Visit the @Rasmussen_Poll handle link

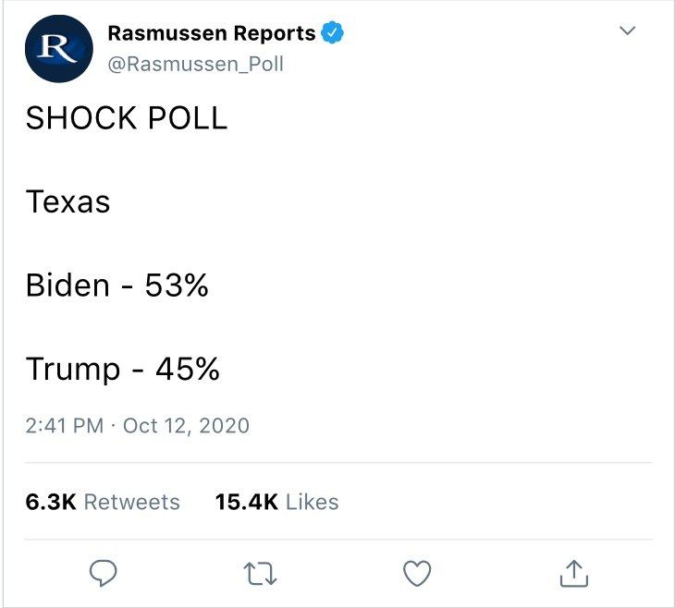[x=196, y=64]
